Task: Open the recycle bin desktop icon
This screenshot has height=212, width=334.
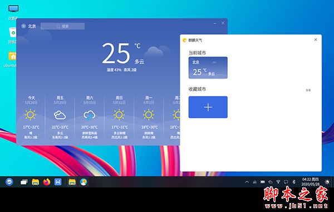Action: pos(12,35)
